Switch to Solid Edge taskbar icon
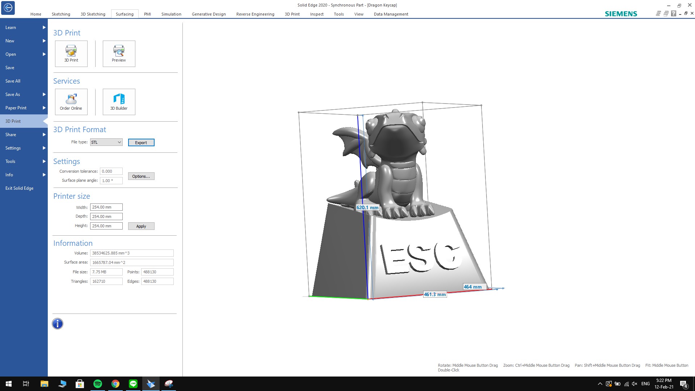Viewport: 695px width, 391px height. [151, 384]
